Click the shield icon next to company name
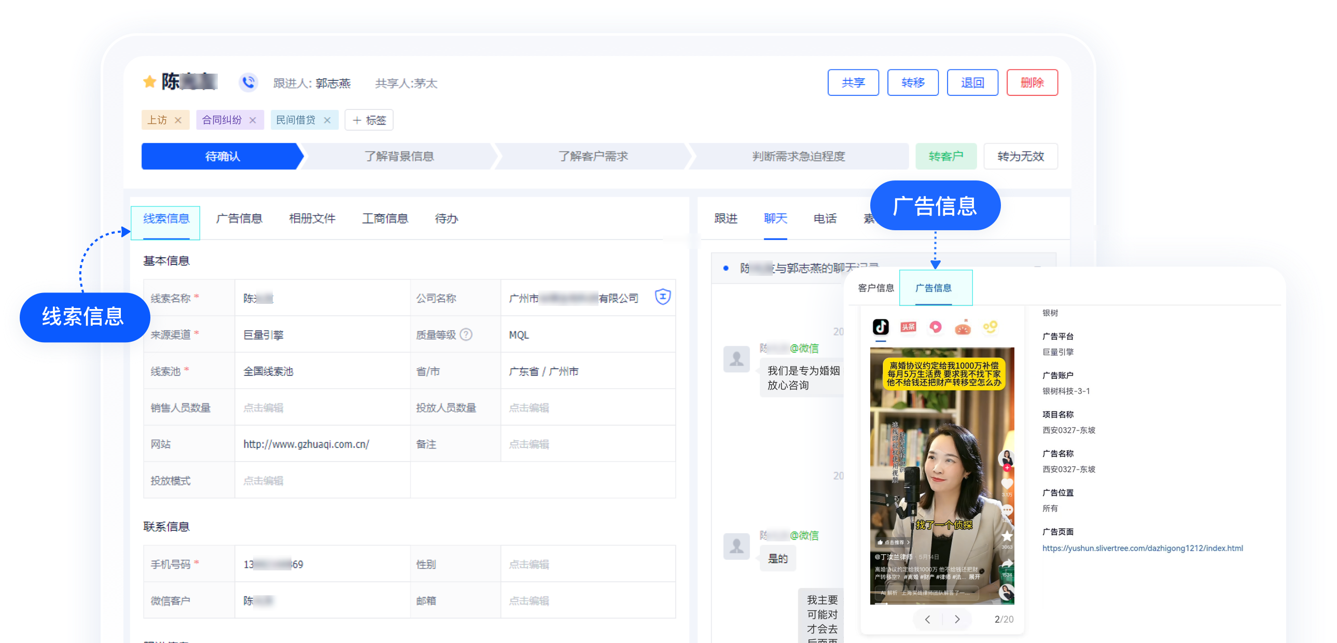The image size is (1337, 643). pos(663,297)
